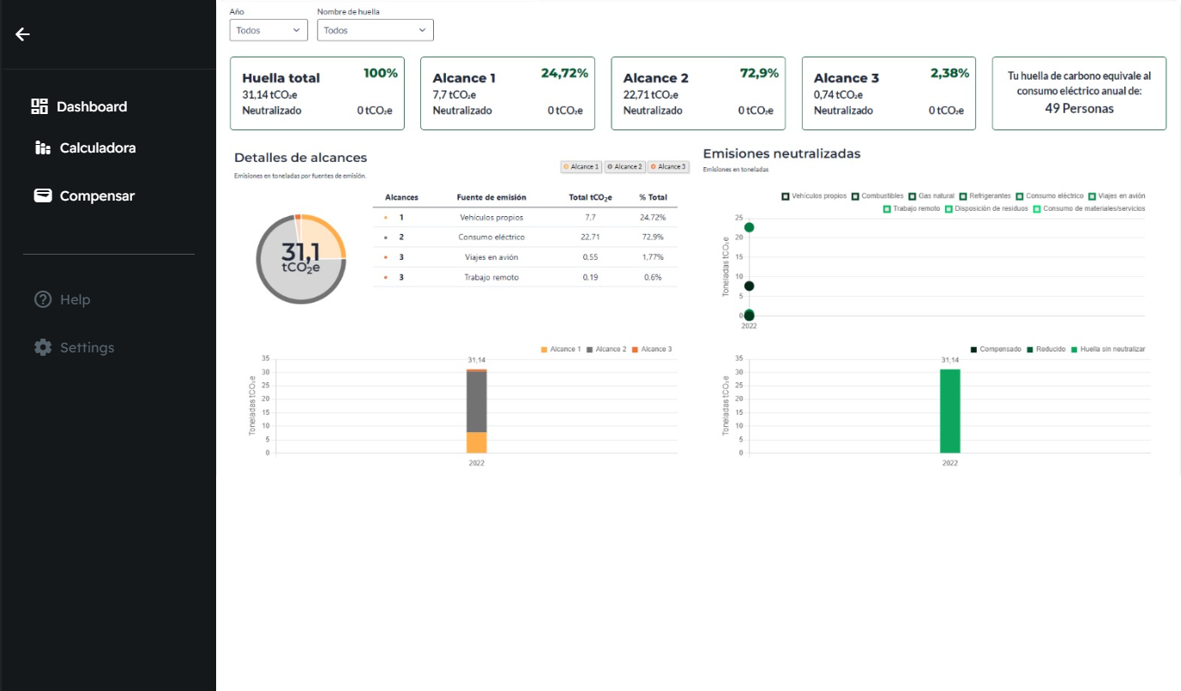Click the Alcances column header

401,197
